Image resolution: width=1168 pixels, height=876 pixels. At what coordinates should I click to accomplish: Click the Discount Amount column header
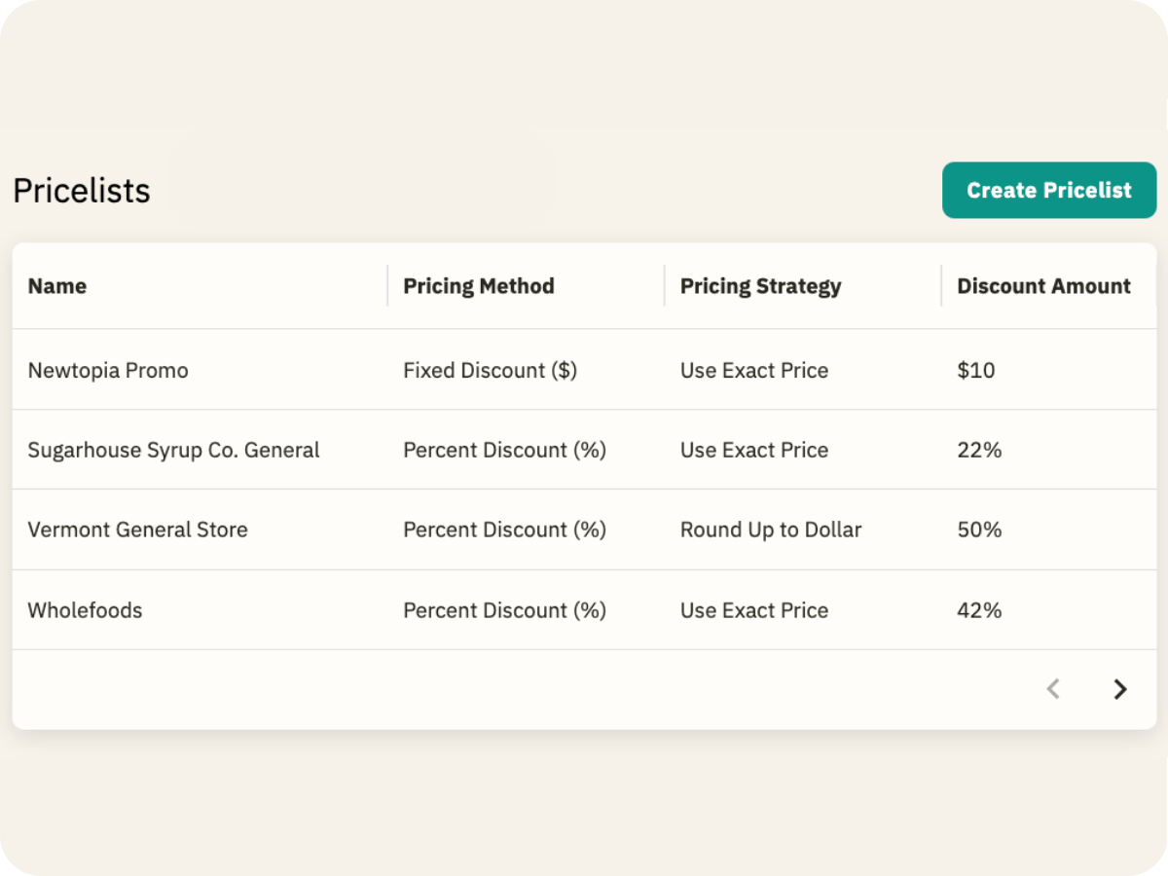pos(1043,286)
